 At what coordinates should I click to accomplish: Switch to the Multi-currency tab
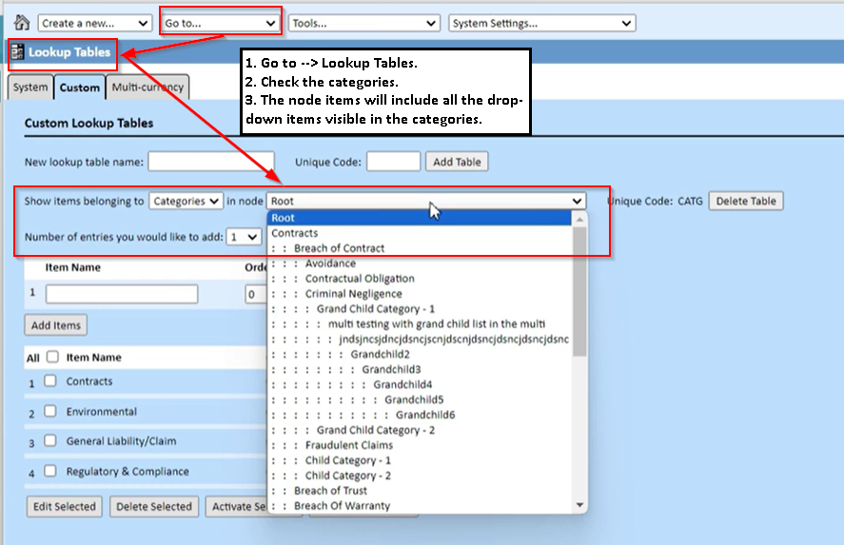(x=147, y=88)
